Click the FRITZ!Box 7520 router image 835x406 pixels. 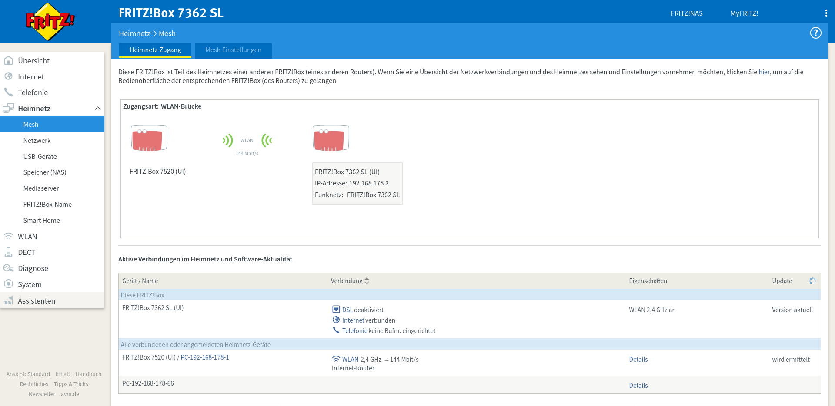coord(149,138)
